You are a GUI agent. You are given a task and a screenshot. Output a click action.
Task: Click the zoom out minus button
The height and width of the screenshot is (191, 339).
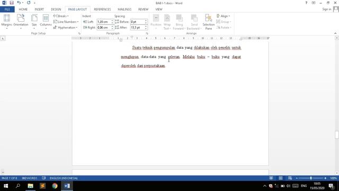tap(297, 178)
